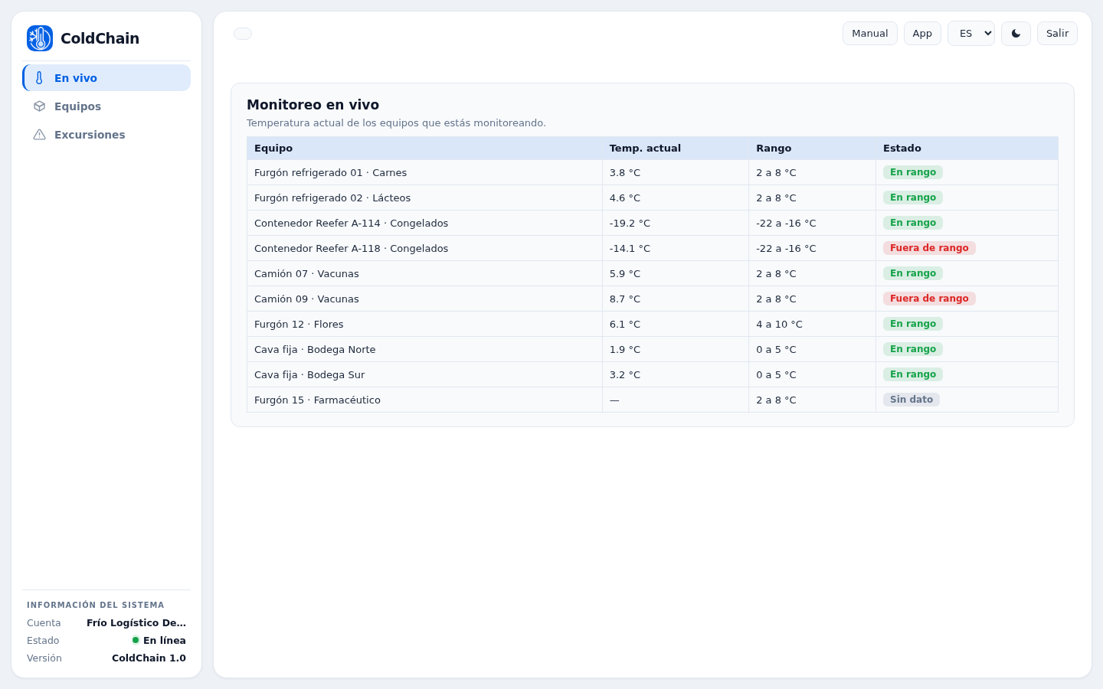Click the box icon beside Equipos
1103x689 pixels.
(40, 106)
